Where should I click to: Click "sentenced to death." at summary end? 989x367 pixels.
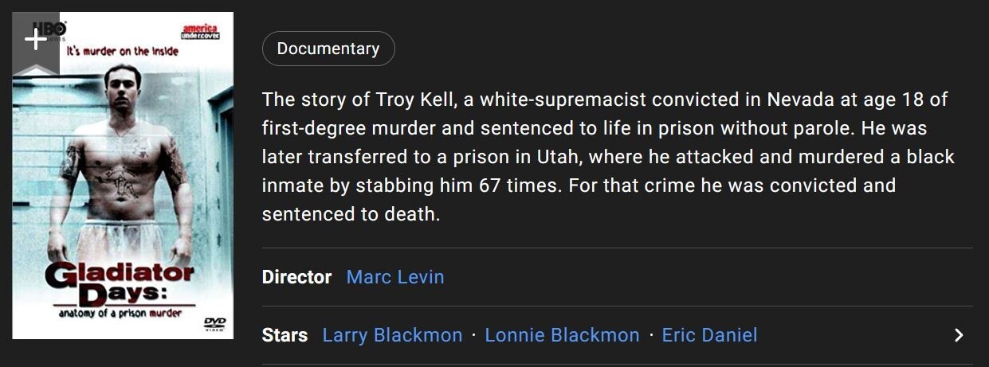point(351,214)
